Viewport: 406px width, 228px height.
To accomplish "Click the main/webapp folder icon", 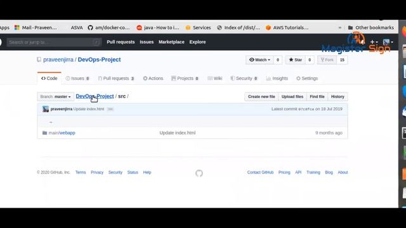I will [45, 133].
